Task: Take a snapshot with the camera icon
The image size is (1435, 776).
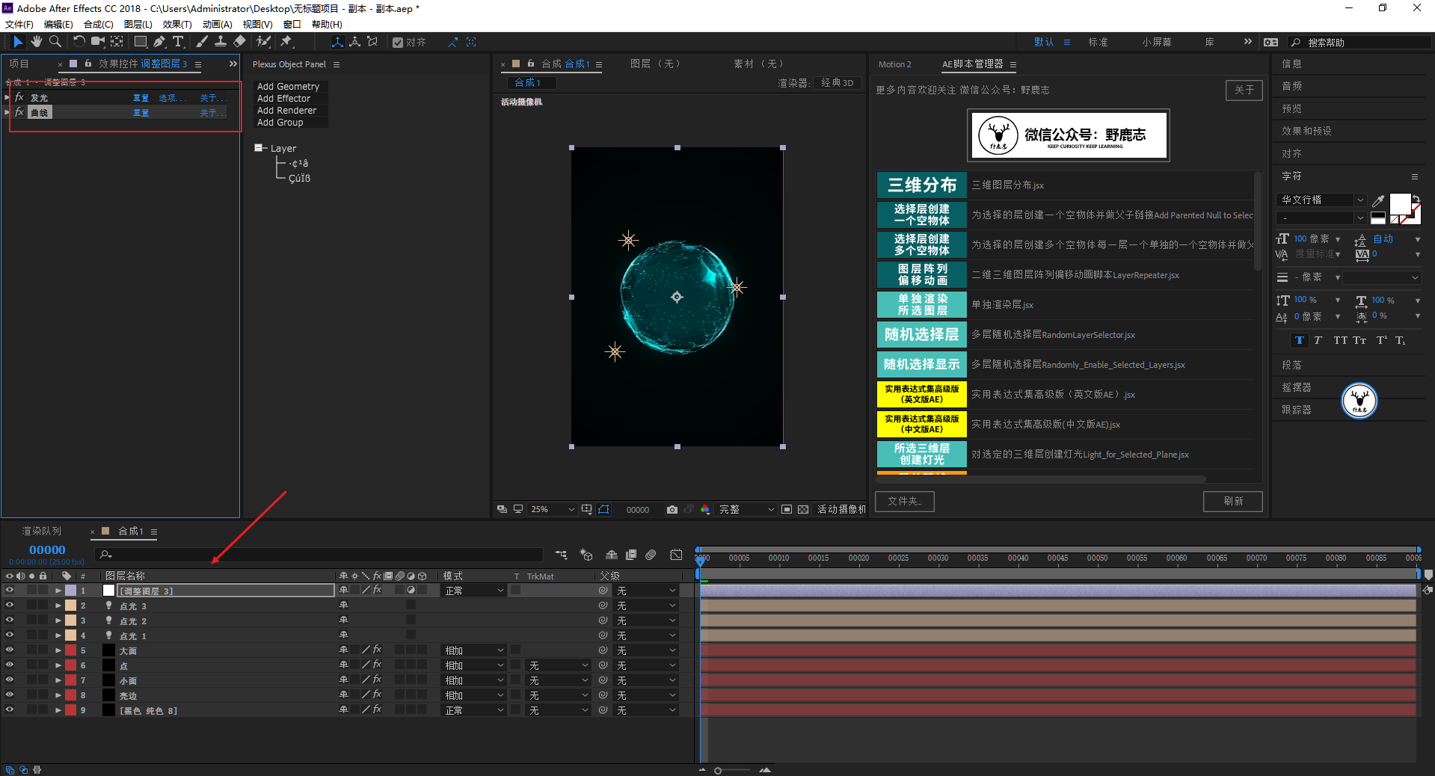Action: click(672, 509)
